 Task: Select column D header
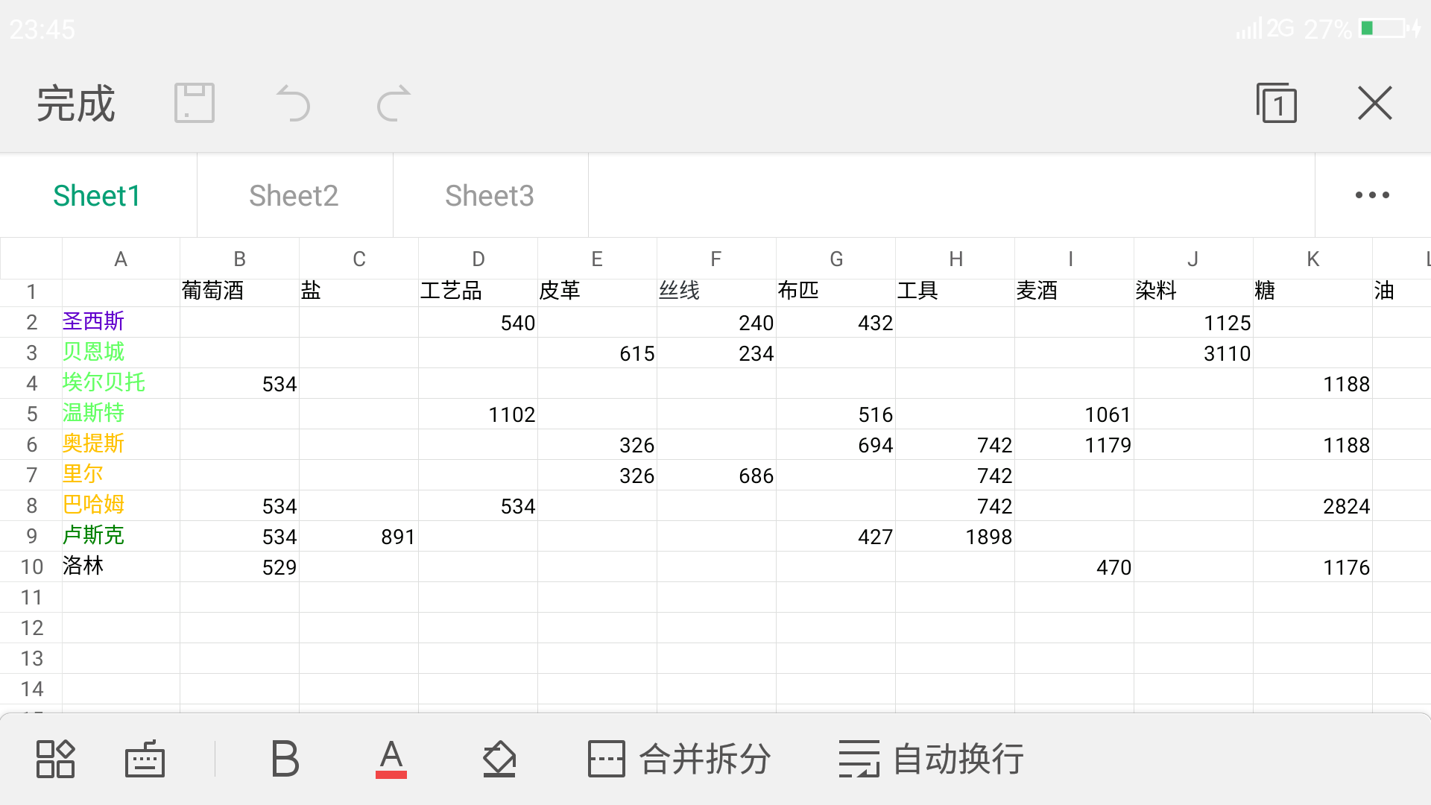pos(478,259)
